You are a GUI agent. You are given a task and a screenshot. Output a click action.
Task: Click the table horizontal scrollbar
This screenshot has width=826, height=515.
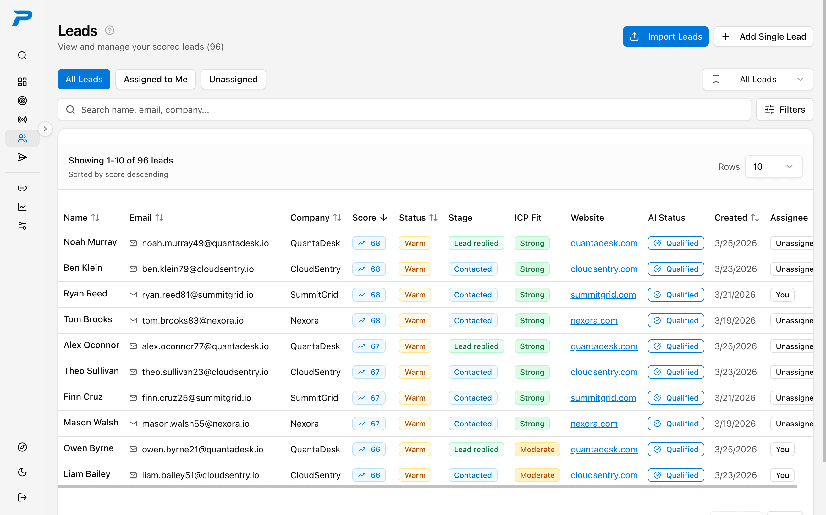tap(427, 486)
